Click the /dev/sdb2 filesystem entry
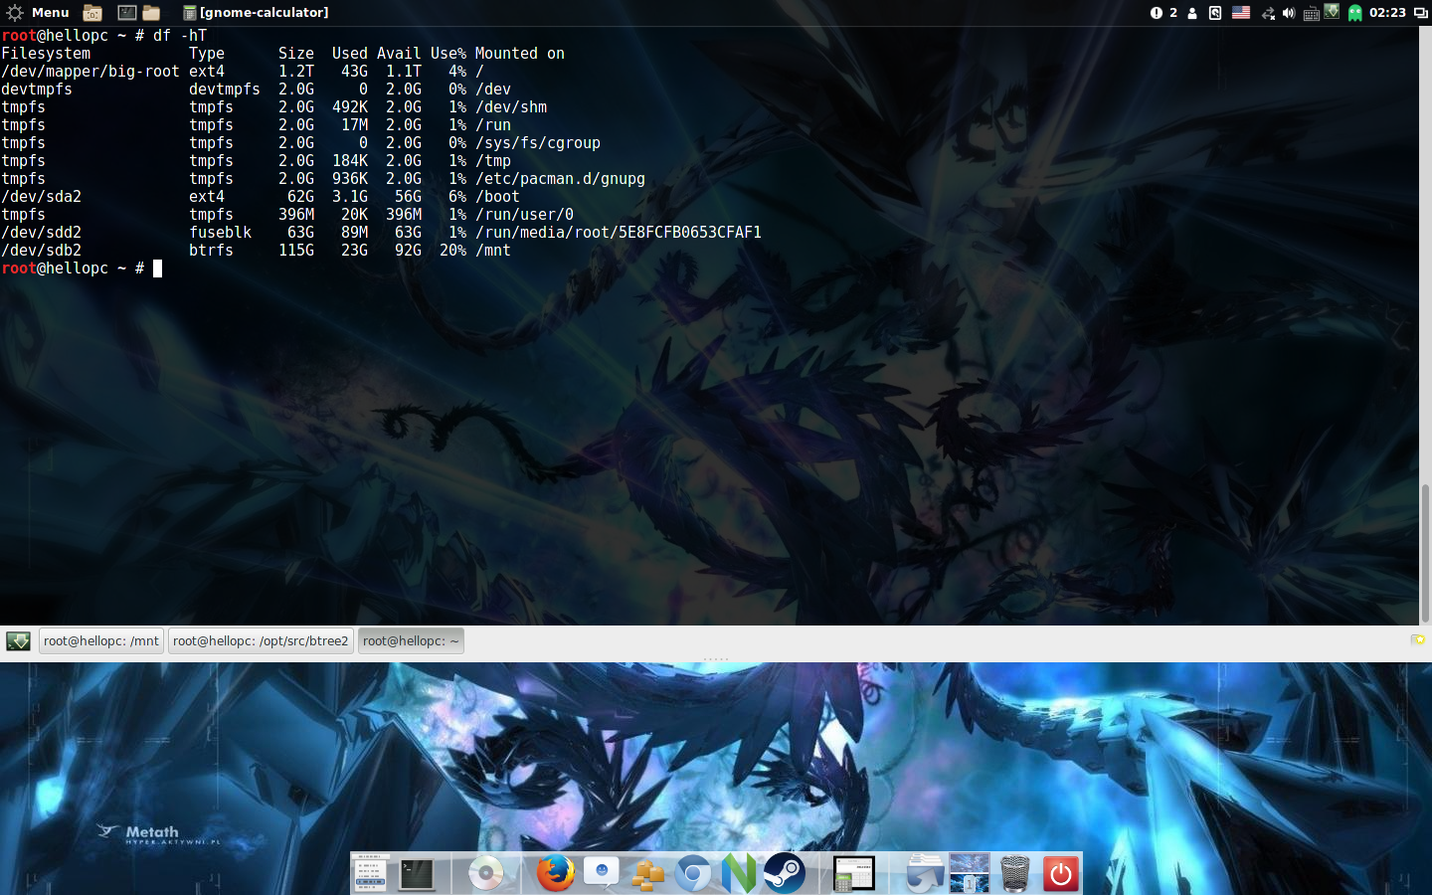Viewport: 1432px width, 895px height. tap(42, 251)
